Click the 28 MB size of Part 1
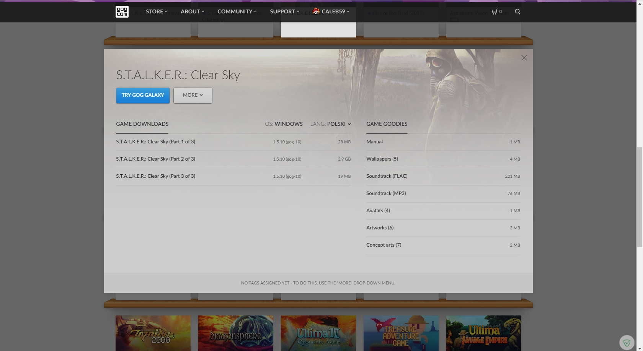 point(344,142)
